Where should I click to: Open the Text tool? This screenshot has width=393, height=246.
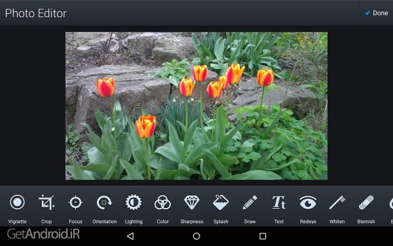(279, 202)
